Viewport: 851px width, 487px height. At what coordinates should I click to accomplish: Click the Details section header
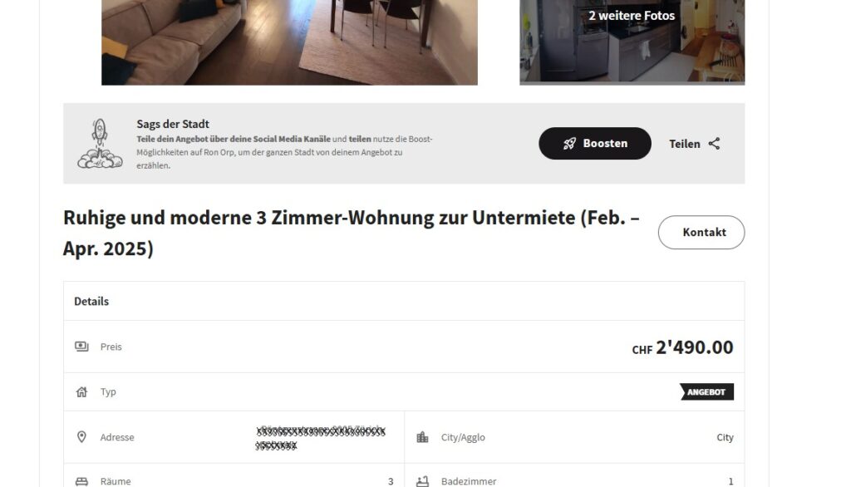coord(91,302)
